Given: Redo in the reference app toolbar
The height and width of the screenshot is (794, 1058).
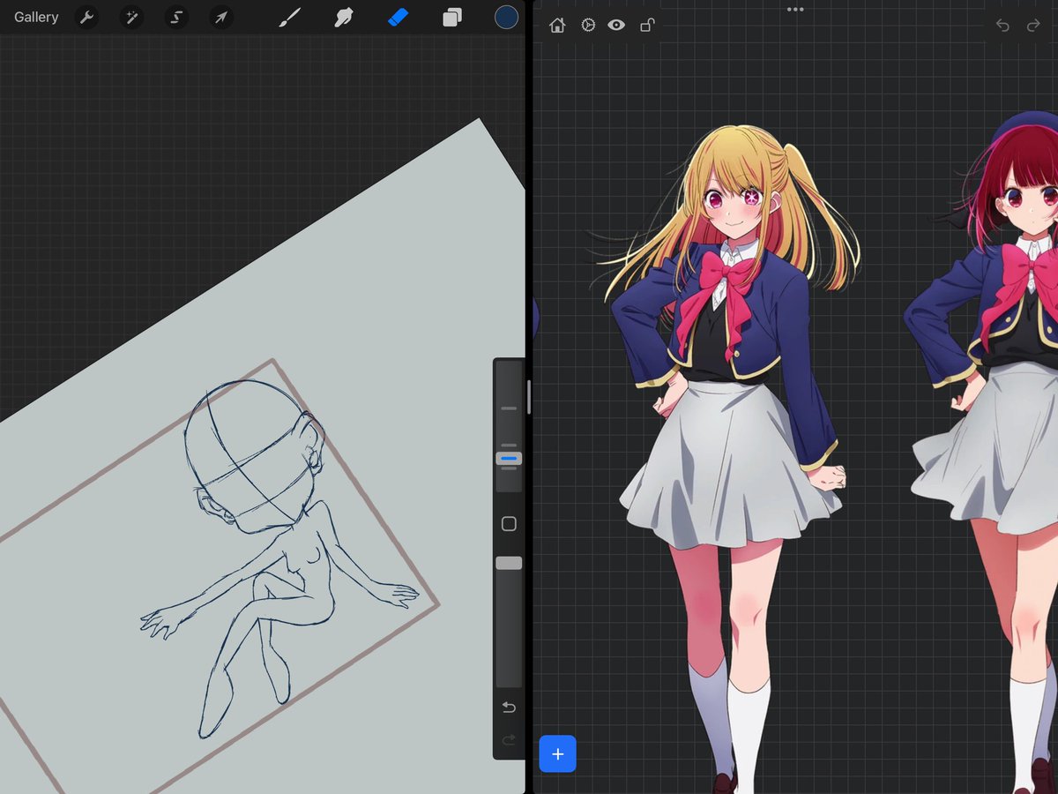Looking at the screenshot, I should 1033,26.
